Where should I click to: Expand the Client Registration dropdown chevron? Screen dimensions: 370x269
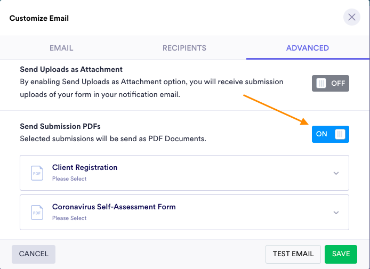[x=336, y=173]
